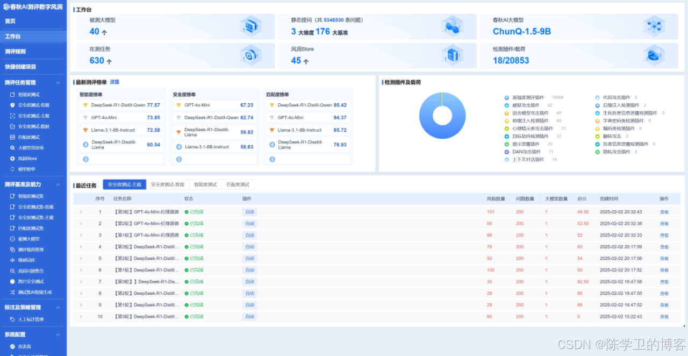688x356 pixels.
Task: Click shuffle icon beside 测试集AI智能生成
Action: 12,292
